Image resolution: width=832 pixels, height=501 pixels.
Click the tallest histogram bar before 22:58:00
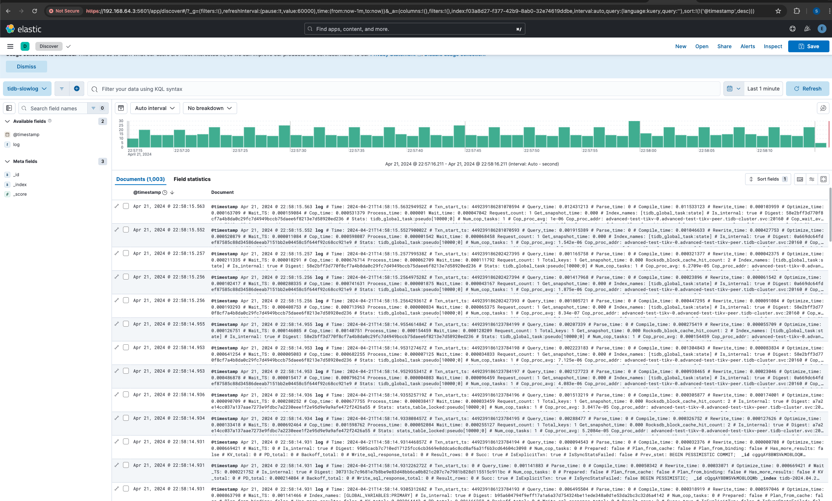pyautogui.click(x=634, y=134)
